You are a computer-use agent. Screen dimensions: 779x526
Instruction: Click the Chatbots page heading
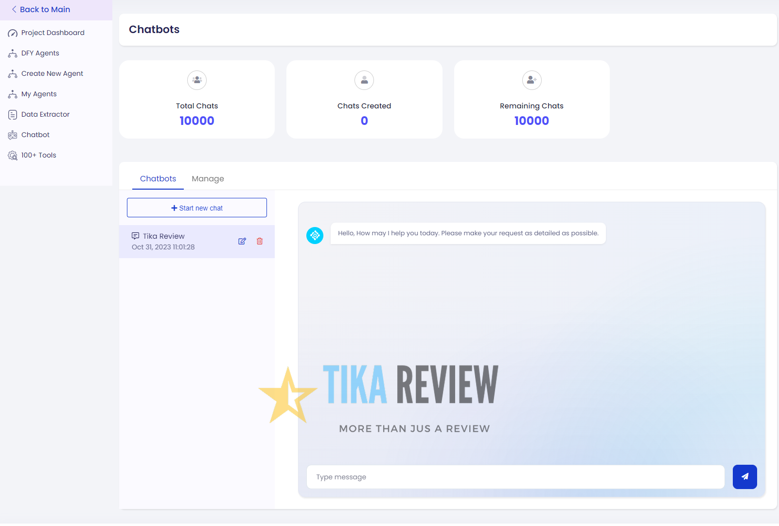(x=154, y=29)
